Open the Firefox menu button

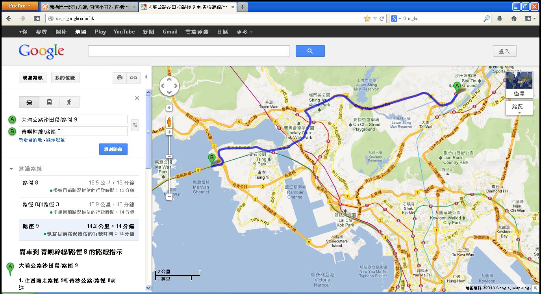20,6
